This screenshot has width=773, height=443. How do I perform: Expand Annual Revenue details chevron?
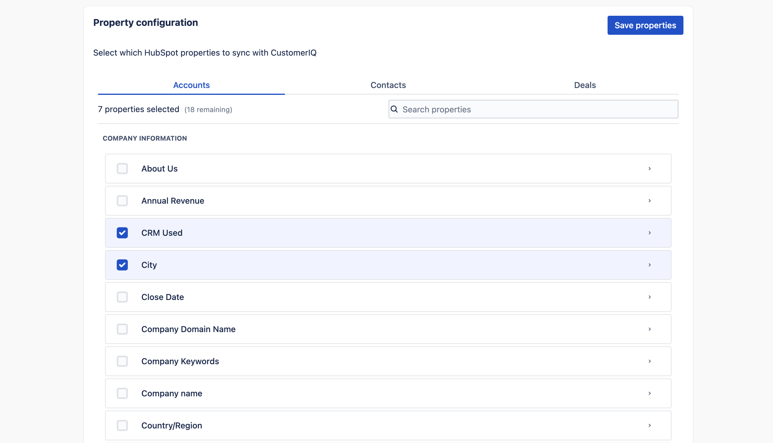pyautogui.click(x=650, y=201)
